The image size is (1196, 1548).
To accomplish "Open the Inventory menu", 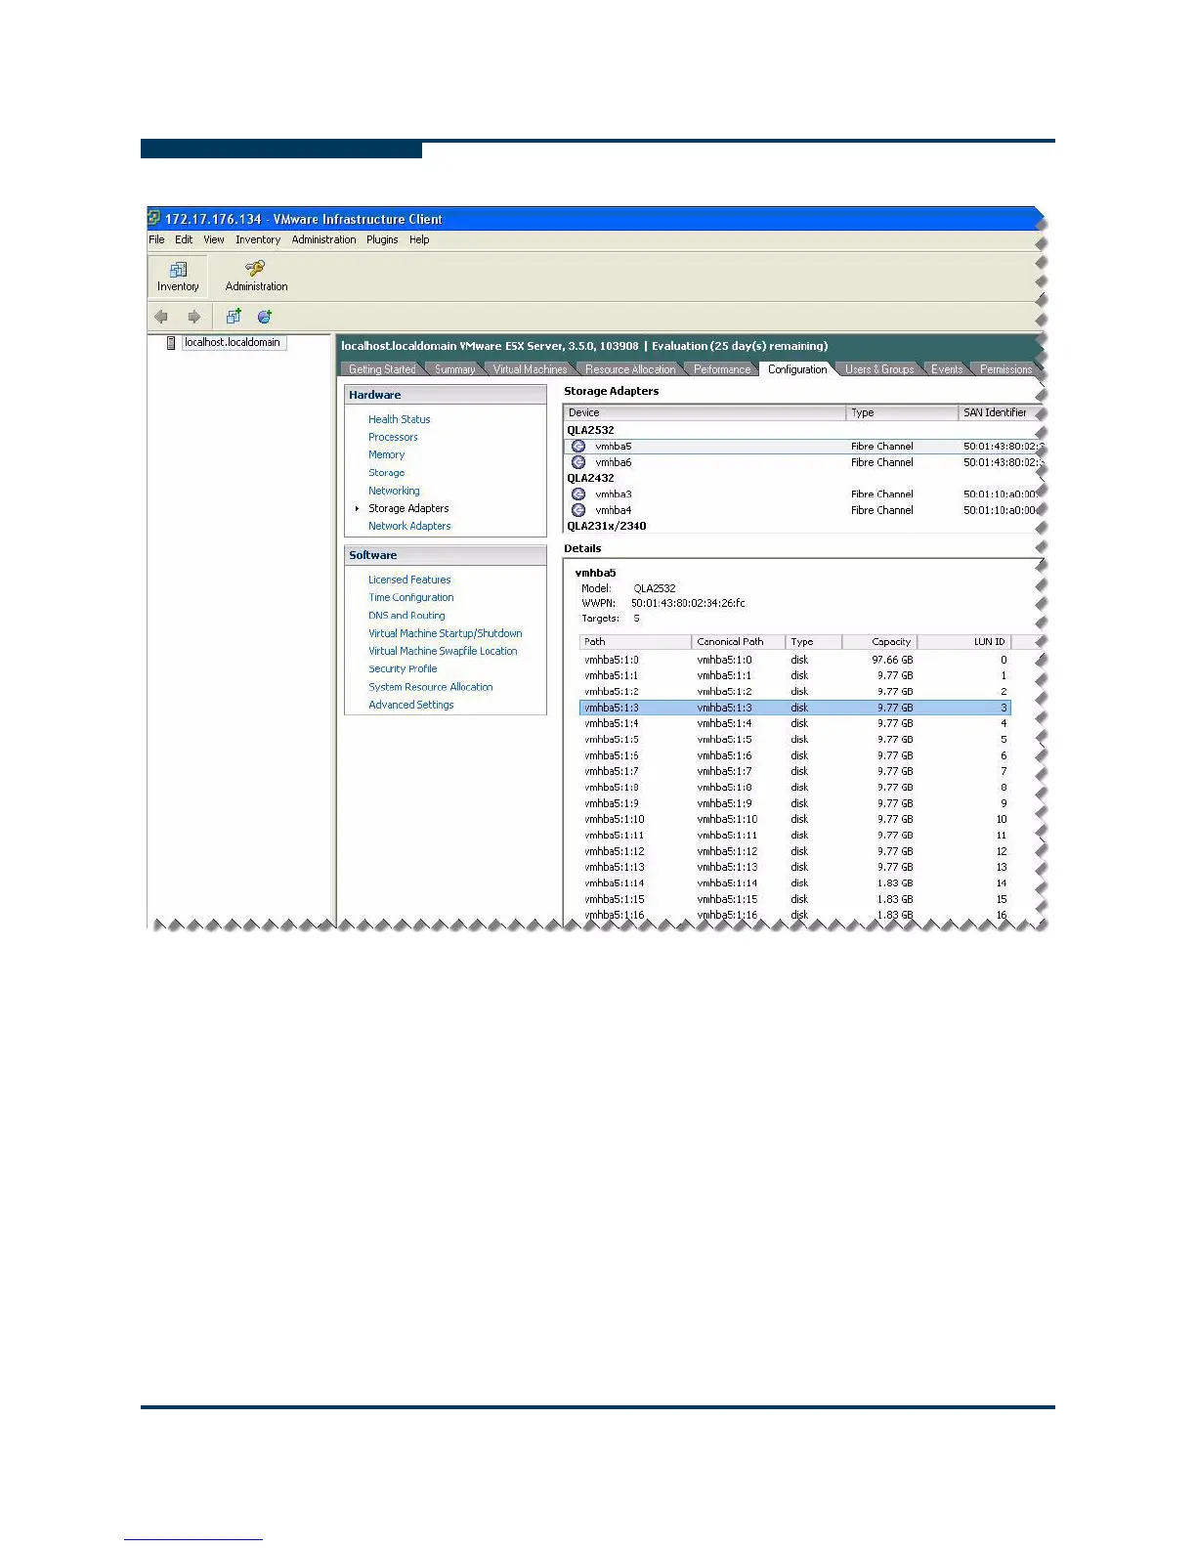I will pyautogui.click(x=258, y=239).
